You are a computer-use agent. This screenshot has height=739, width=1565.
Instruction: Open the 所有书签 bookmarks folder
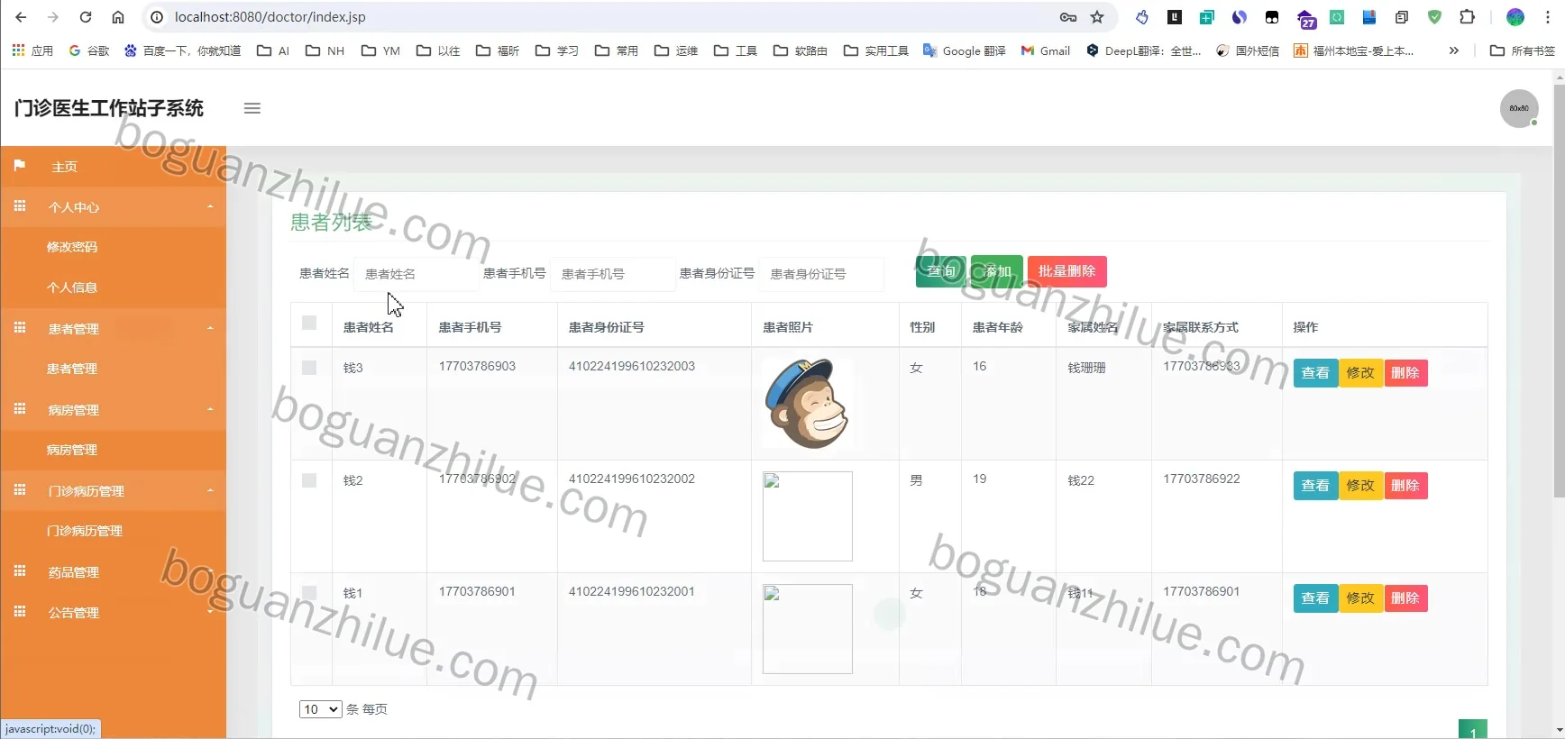[x=1523, y=50]
